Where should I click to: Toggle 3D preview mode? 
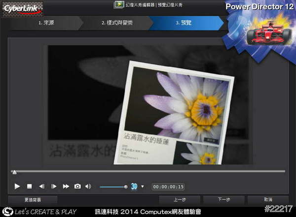pyautogui.click(x=134, y=186)
